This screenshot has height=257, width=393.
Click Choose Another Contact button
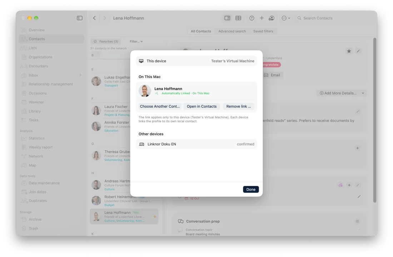160,106
